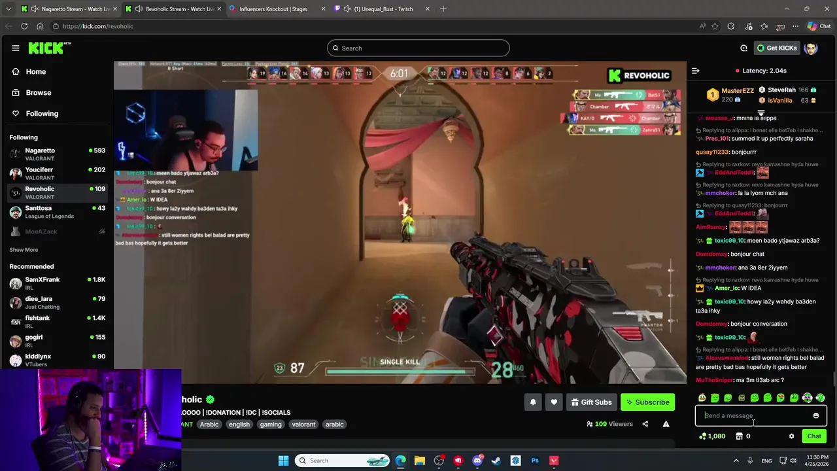Screen dimensions: 837x471
Task: Open the user profile avatar
Action: tap(811, 48)
